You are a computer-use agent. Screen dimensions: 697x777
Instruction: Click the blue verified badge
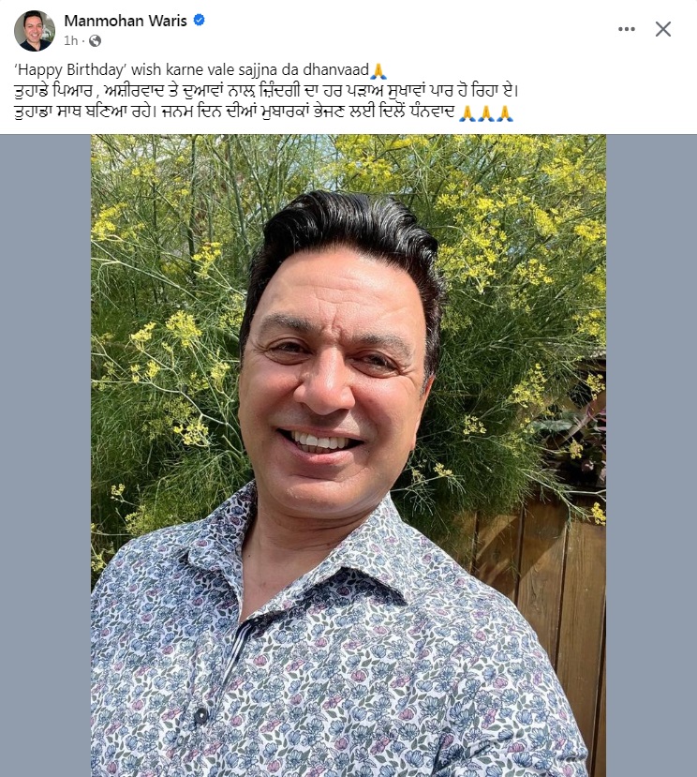[x=200, y=21]
